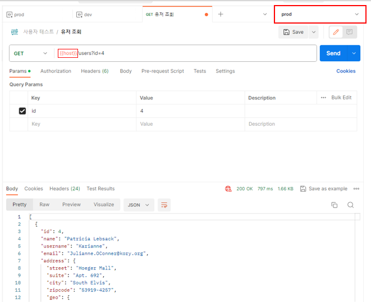The width and height of the screenshot is (371, 302).
Task: Open the Authorization tab
Action: 56,71
